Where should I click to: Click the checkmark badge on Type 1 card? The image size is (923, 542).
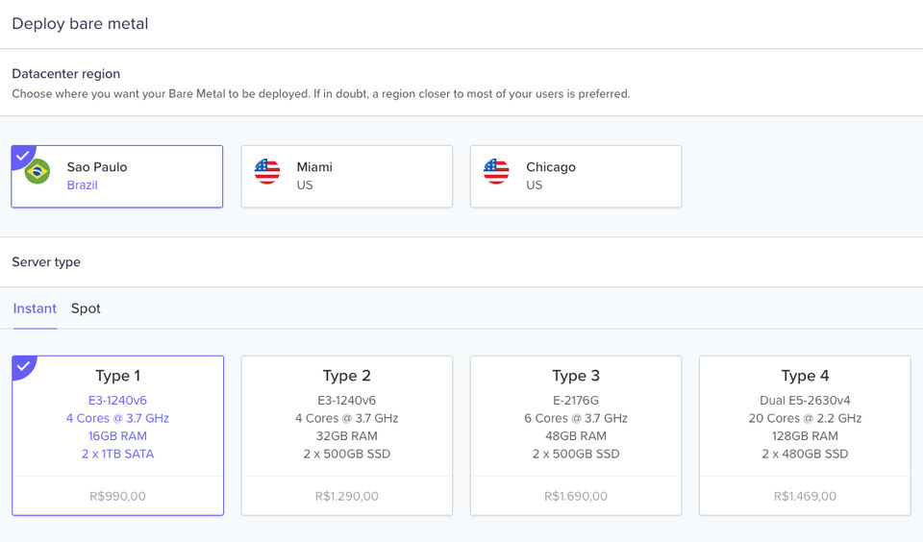coord(22,366)
